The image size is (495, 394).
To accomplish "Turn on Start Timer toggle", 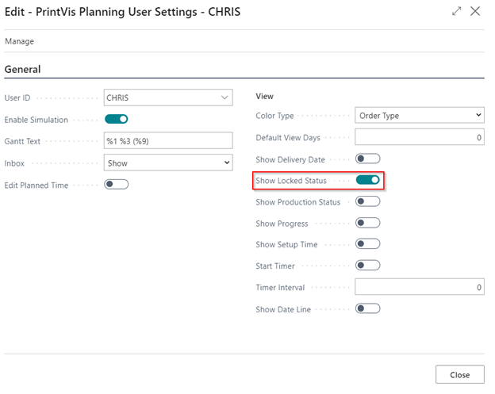I will click(x=368, y=266).
